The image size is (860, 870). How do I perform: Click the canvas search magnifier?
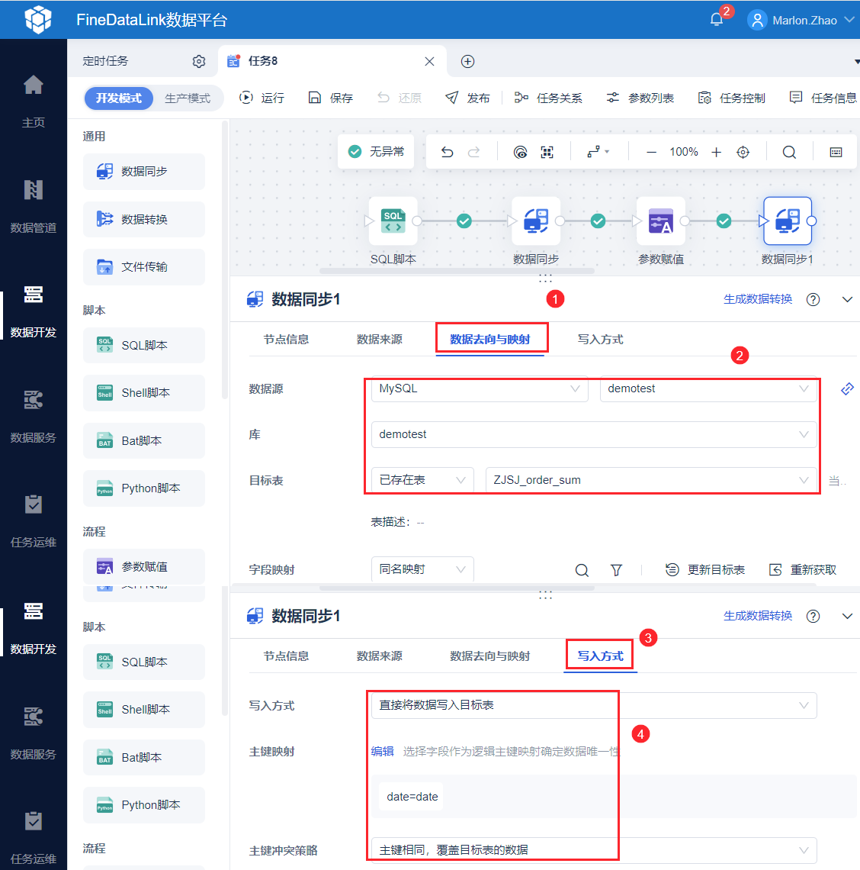[x=789, y=152]
